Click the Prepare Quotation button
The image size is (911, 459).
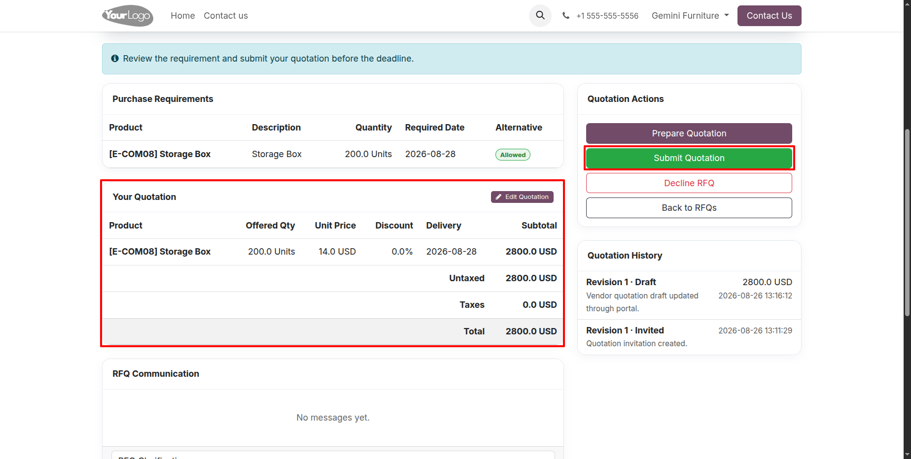689,133
